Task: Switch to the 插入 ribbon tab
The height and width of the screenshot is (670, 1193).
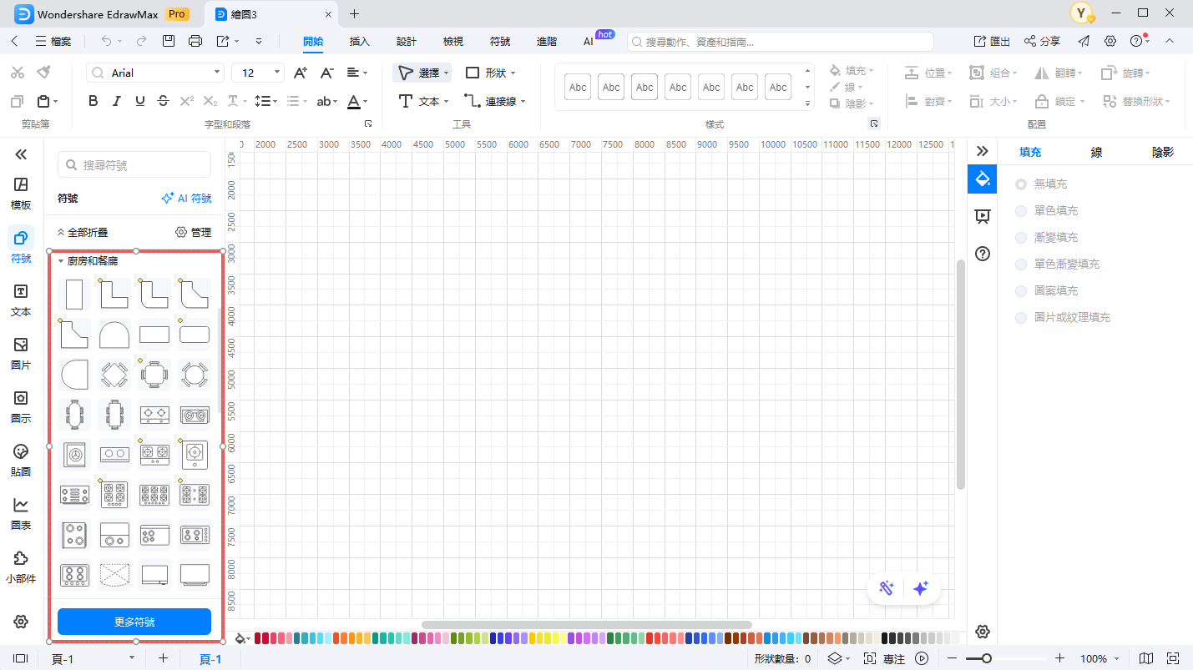Action: (x=360, y=41)
